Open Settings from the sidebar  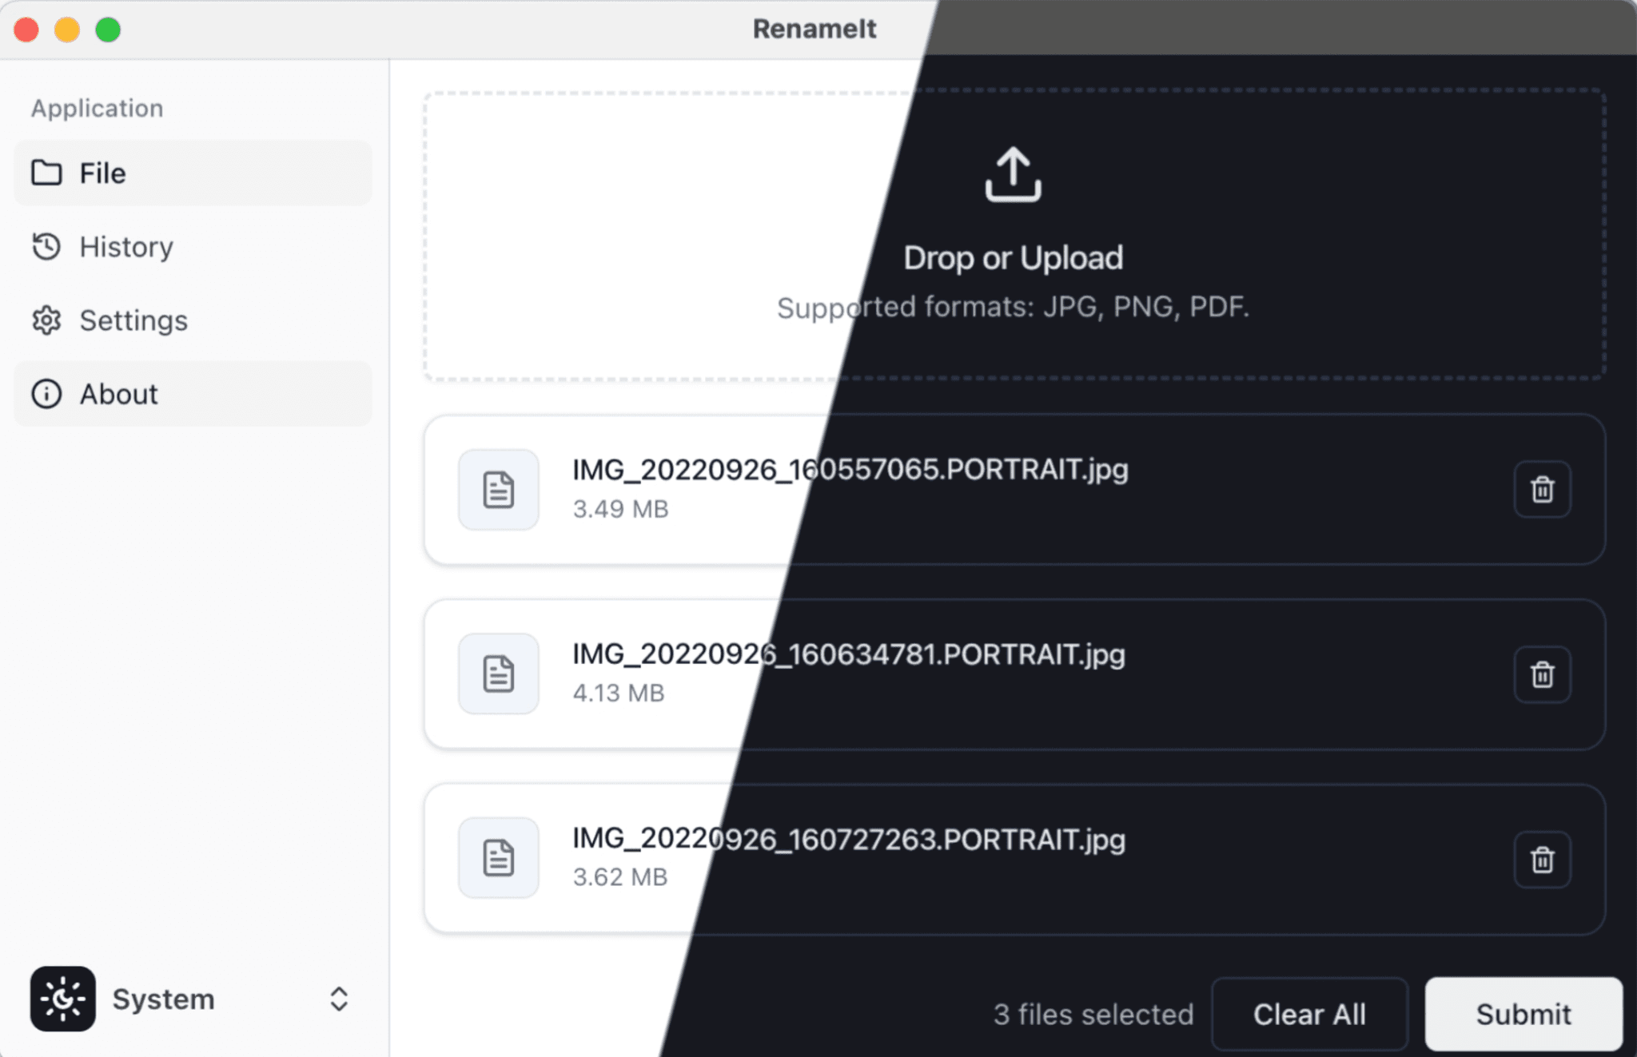[x=193, y=320]
